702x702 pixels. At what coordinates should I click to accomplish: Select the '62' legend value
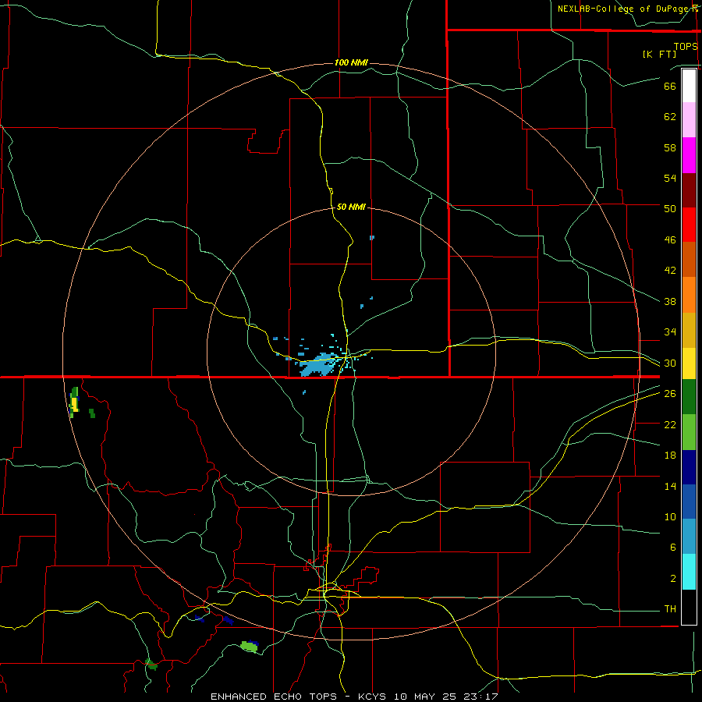tap(670, 117)
